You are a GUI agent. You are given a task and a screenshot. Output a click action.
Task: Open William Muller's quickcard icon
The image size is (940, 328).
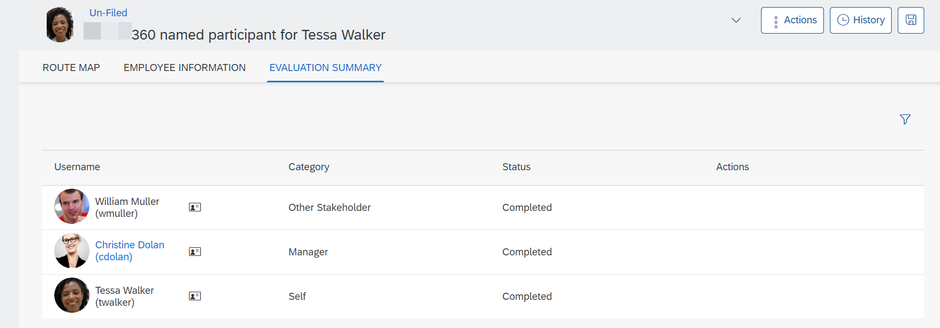[195, 207]
